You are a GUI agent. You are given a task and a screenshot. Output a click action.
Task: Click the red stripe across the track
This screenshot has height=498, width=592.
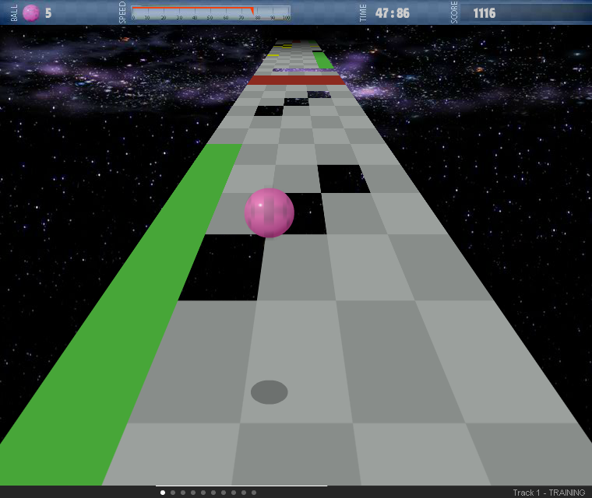pyautogui.click(x=297, y=80)
